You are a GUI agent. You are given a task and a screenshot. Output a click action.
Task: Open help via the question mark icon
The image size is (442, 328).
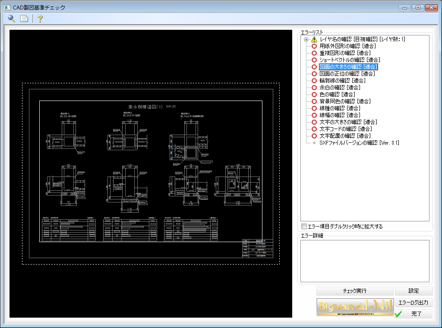pyautogui.click(x=40, y=19)
